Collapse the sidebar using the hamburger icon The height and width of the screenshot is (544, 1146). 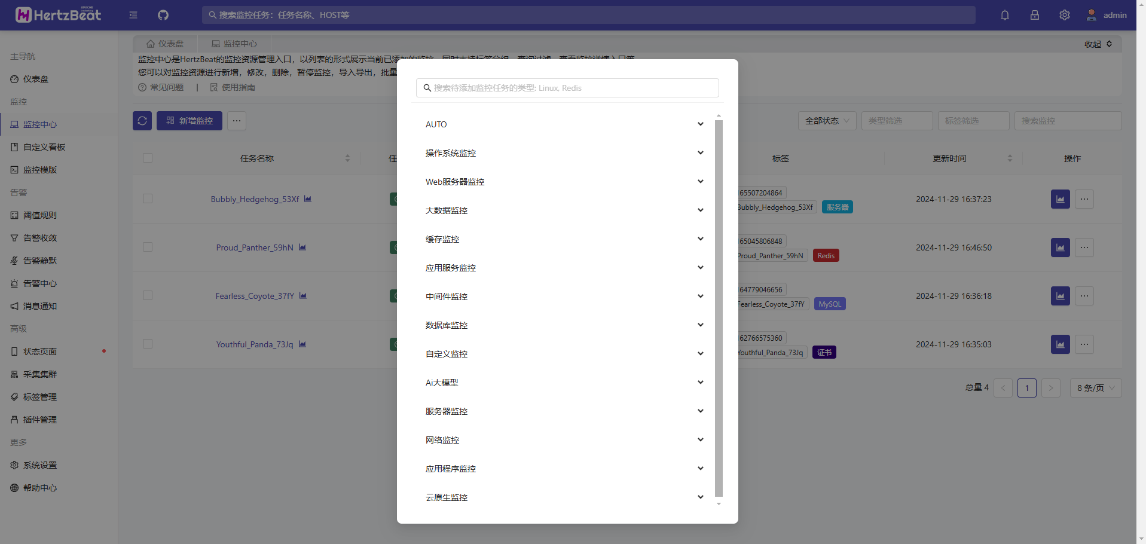(133, 15)
